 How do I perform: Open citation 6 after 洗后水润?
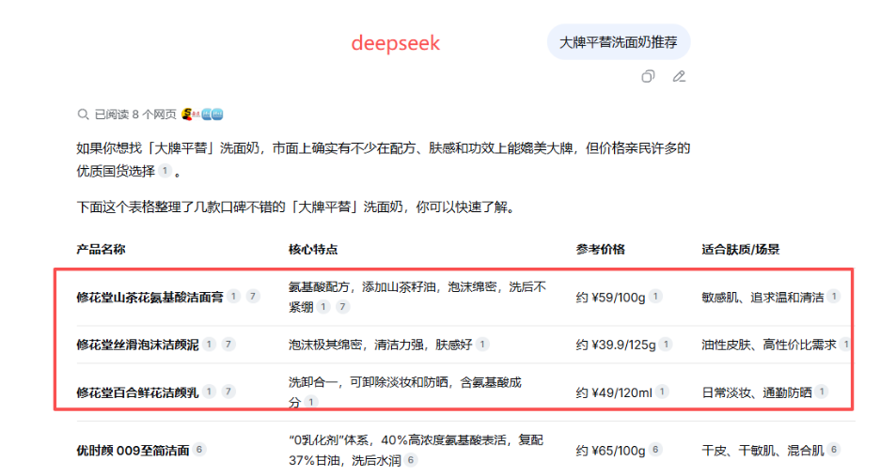411,461
